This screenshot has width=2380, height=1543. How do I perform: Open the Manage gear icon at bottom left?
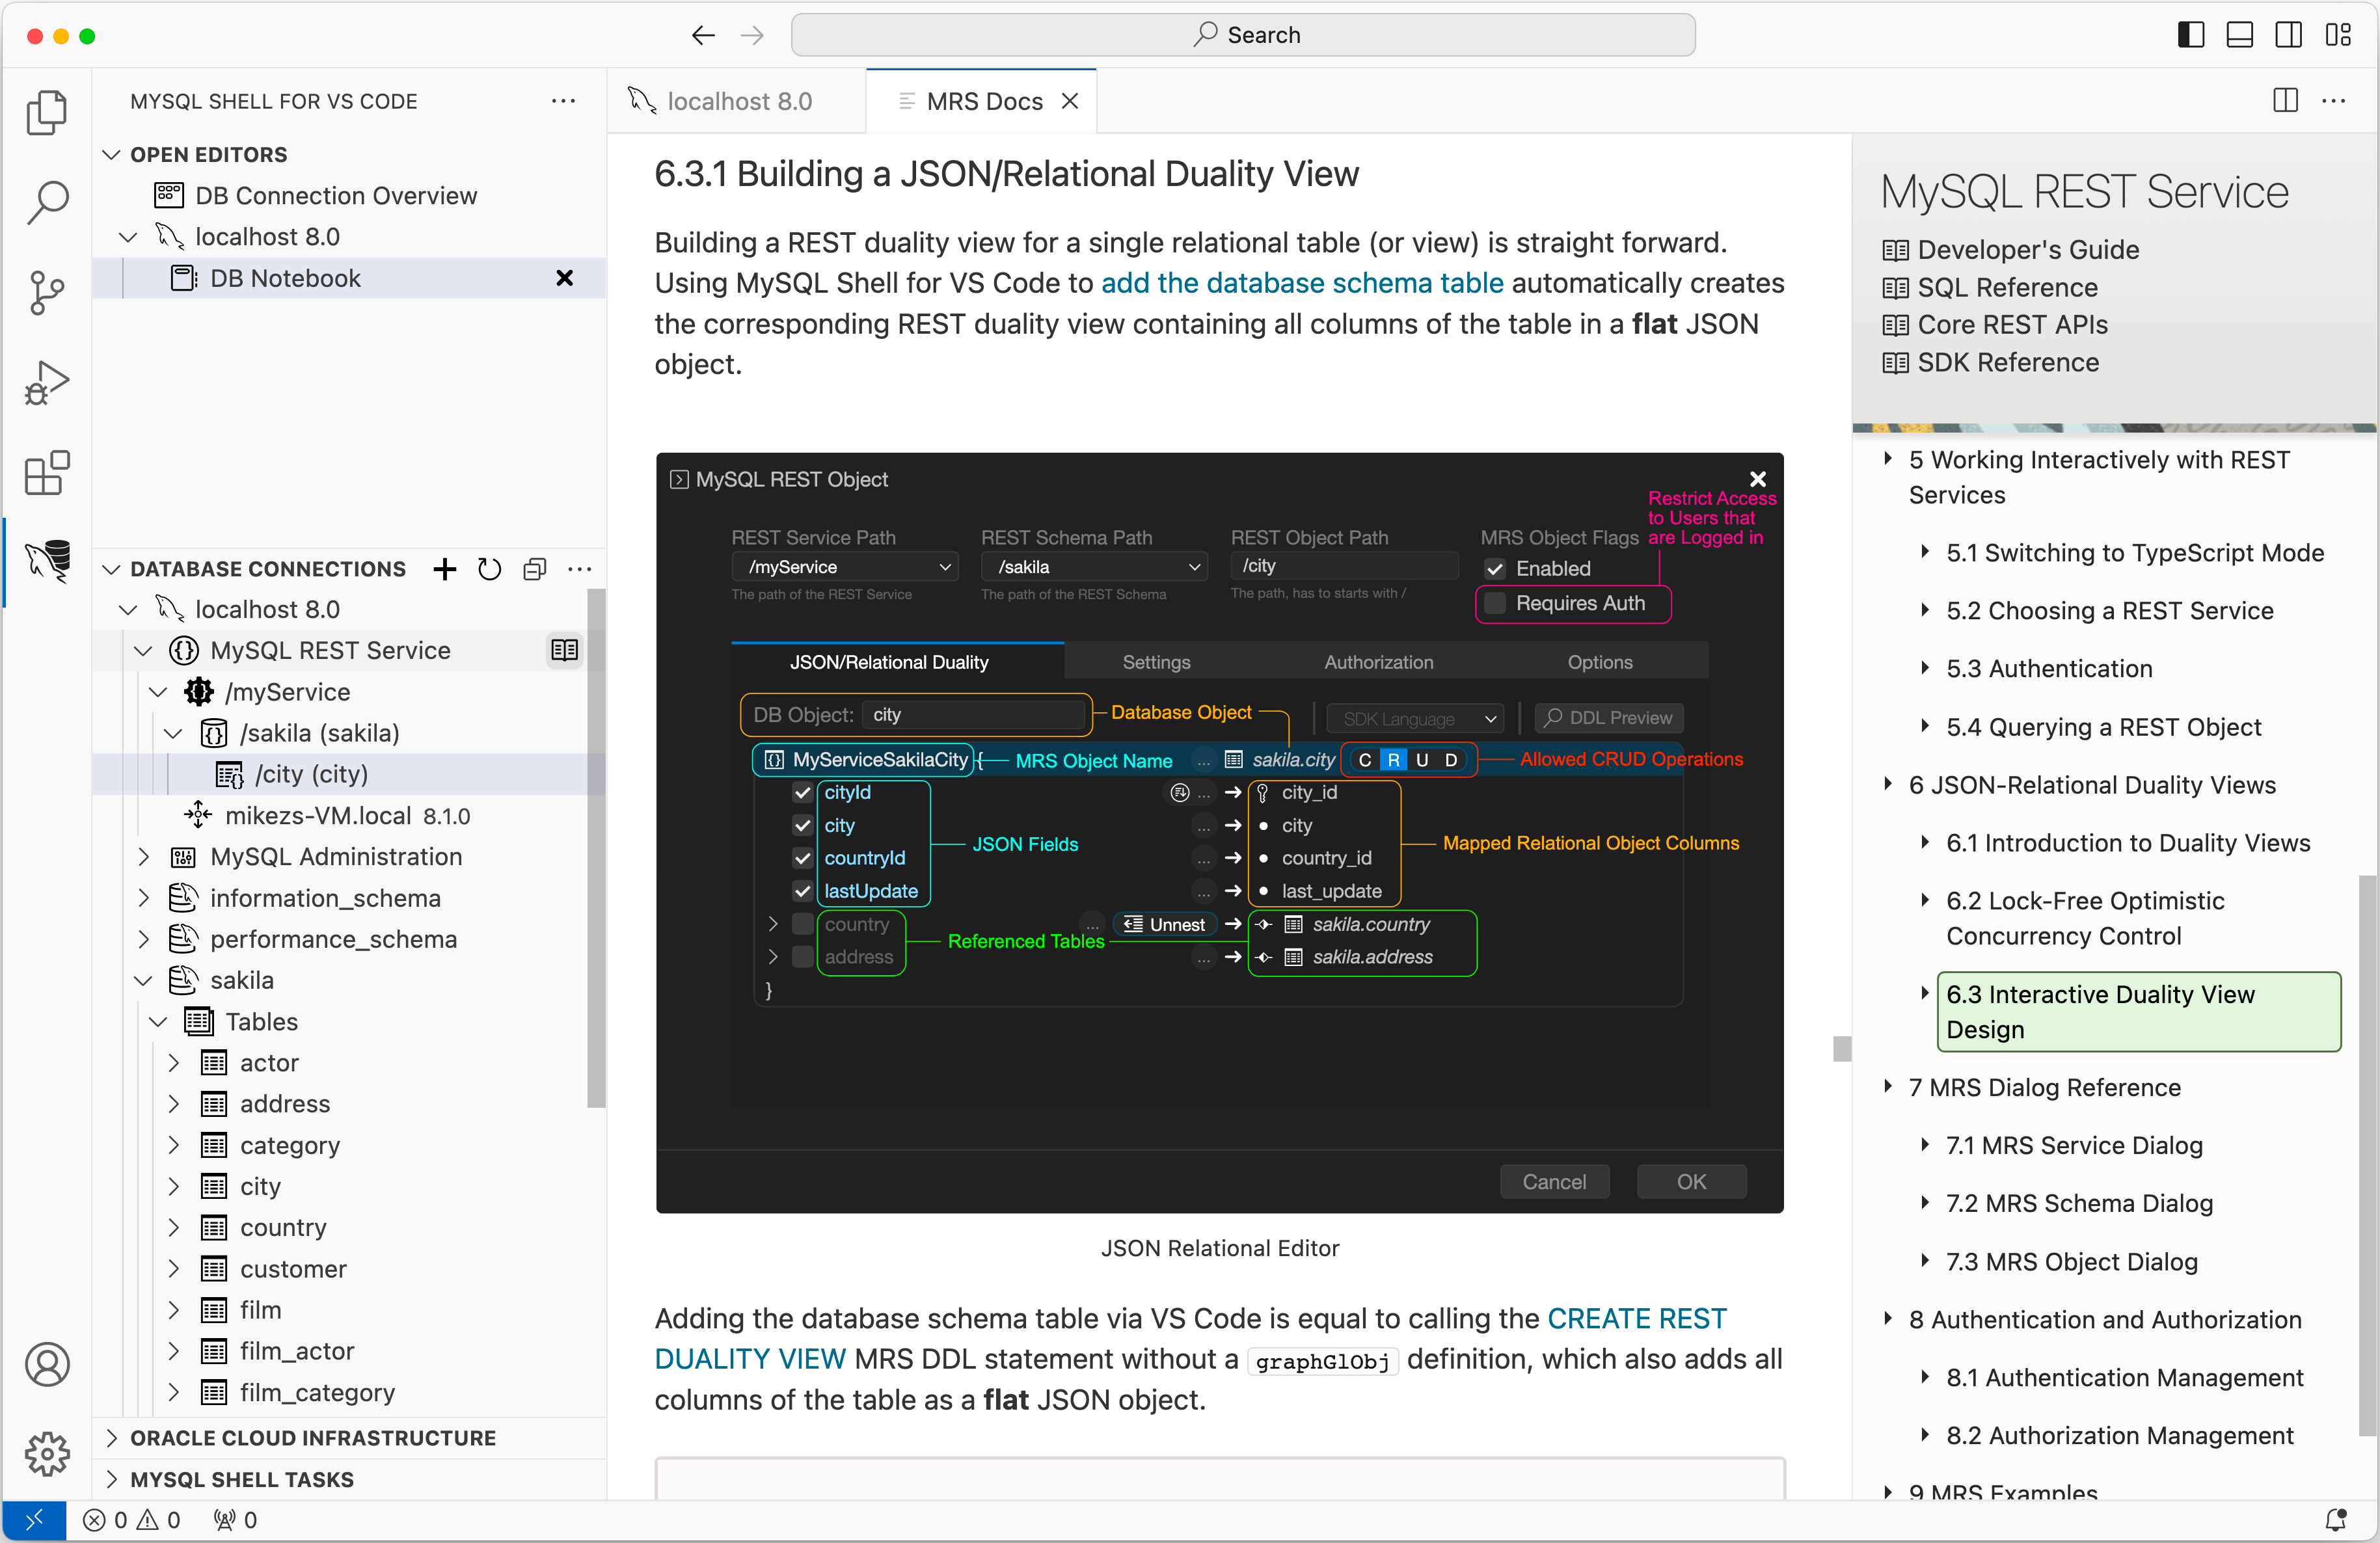(x=47, y=1455)
